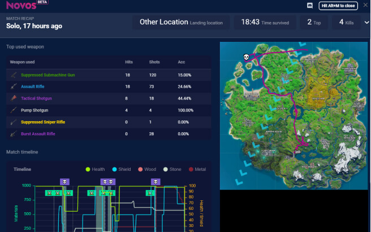This screenshot has width=371, height=232.
Task: Toggle the Shield series in the timeline legend
Action: pos(122,169)
